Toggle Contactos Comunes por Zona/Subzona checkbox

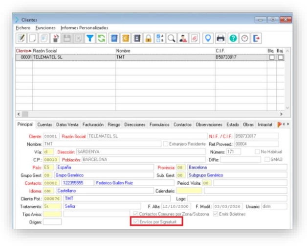tap(135, 214)
